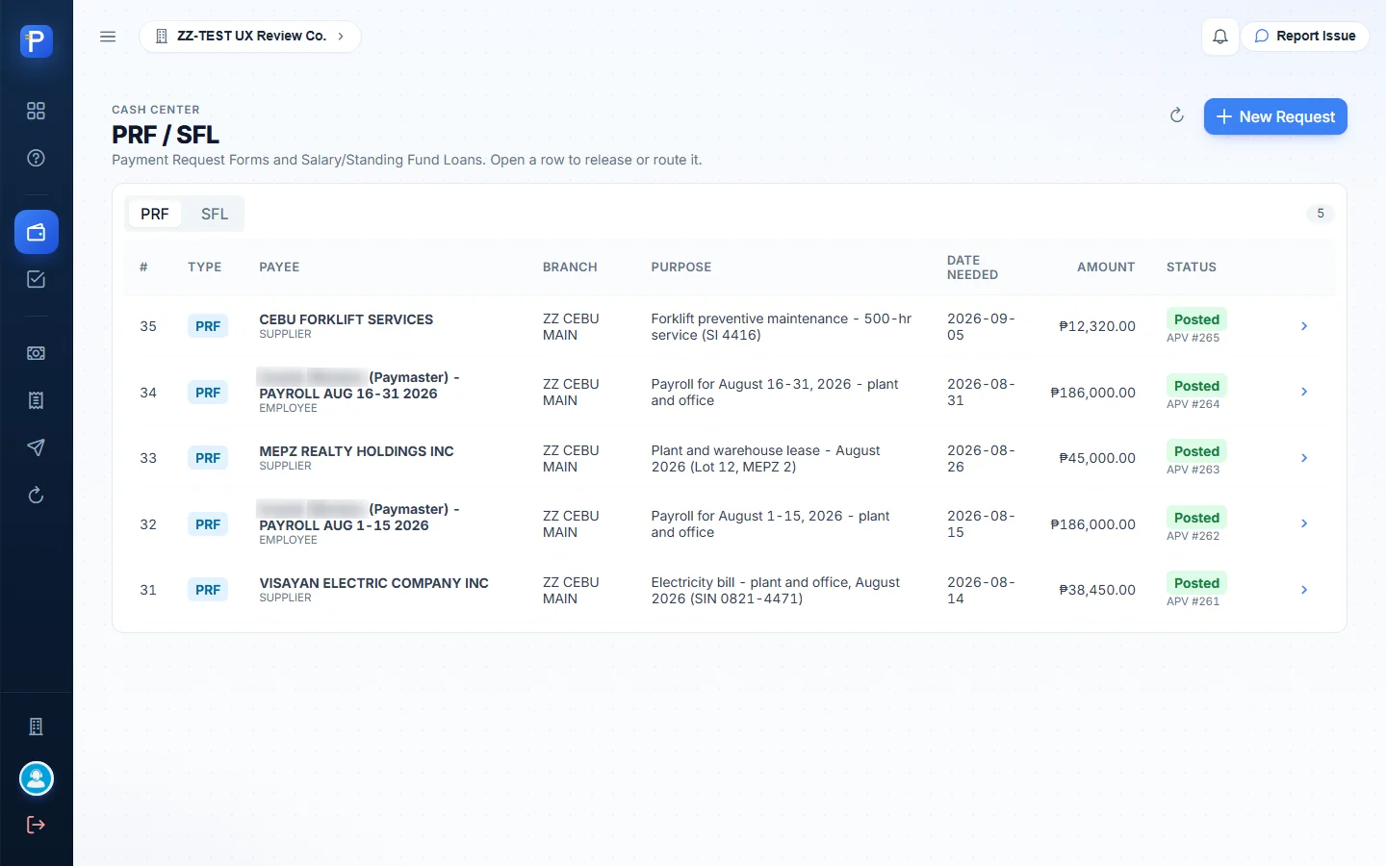Click the record count badge showing 5
Image resolution: width=1386 pixels, height=866 pixels.
pyautogui.click(x=1321, y=214)
